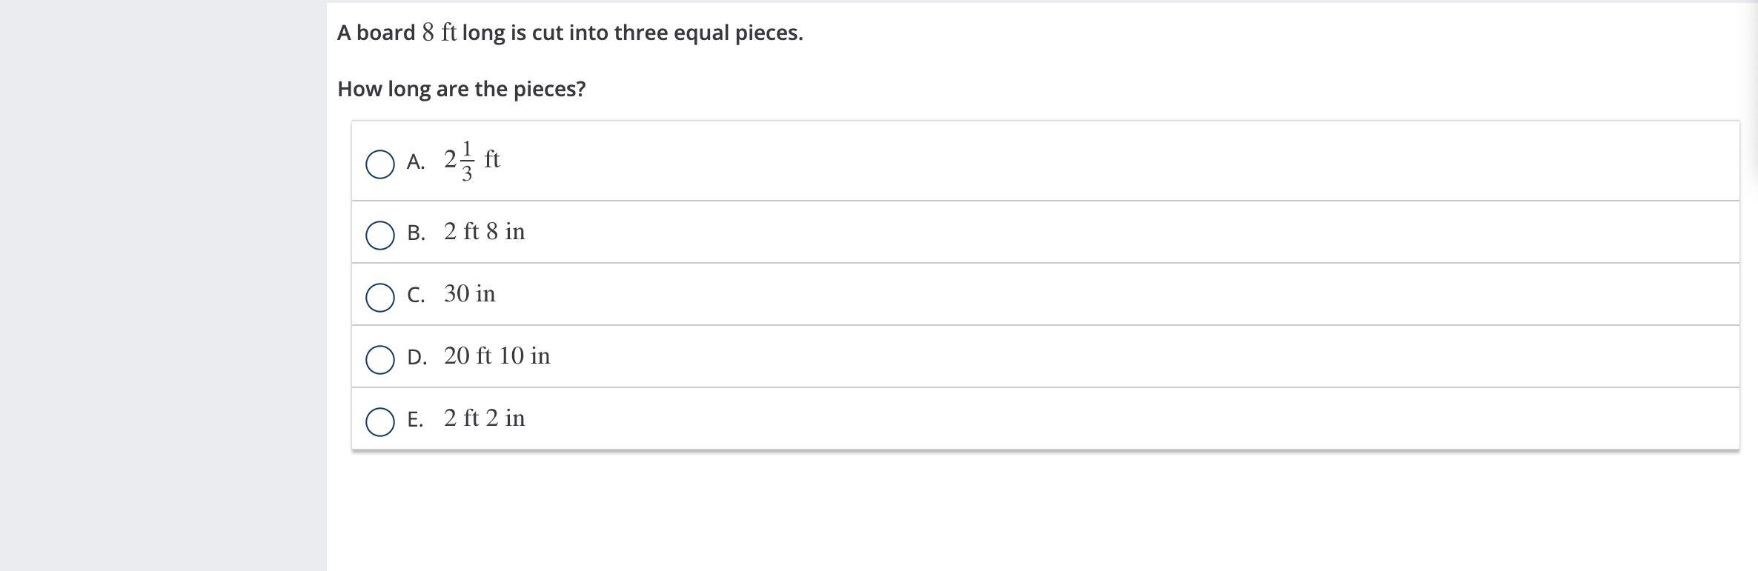
Task: Click the letter label "E."
Action: pos(415,420)
